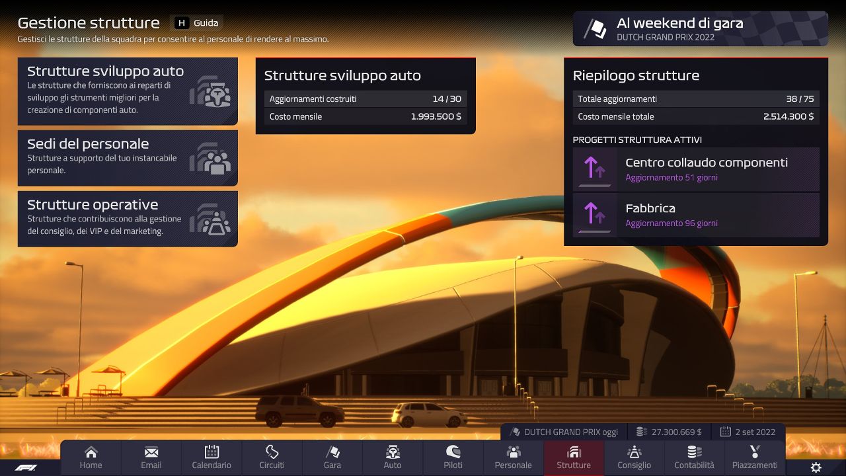
Task: Click the staff facilities people icon
Action: pyautogui.click(x=211, y=158)
